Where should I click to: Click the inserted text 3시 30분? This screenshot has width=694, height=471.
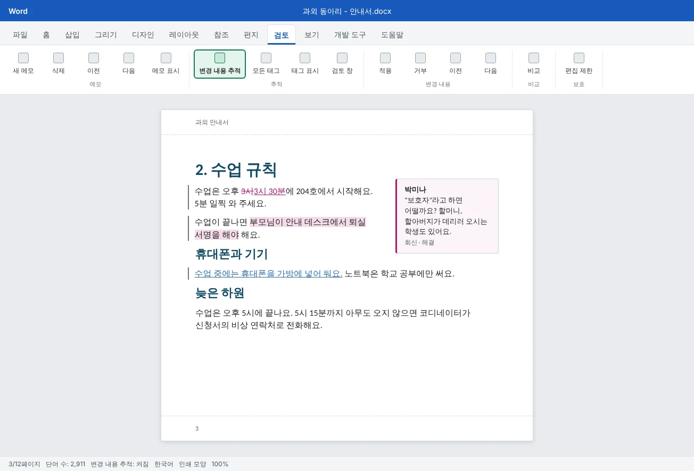click(x=270, y=191)
